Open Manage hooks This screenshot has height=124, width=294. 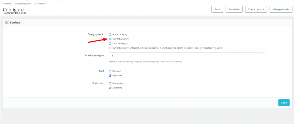[x=281, y=9]
